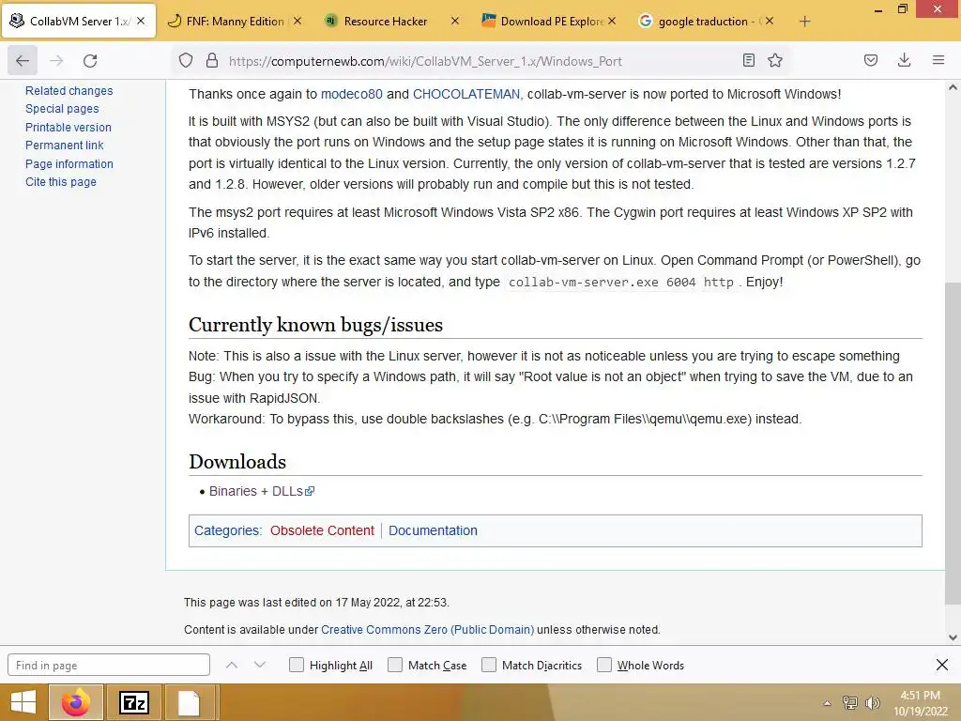961x721 pixels.
Task: Close the Download PE Explorer tab
Action: click(x=612, y=21)
